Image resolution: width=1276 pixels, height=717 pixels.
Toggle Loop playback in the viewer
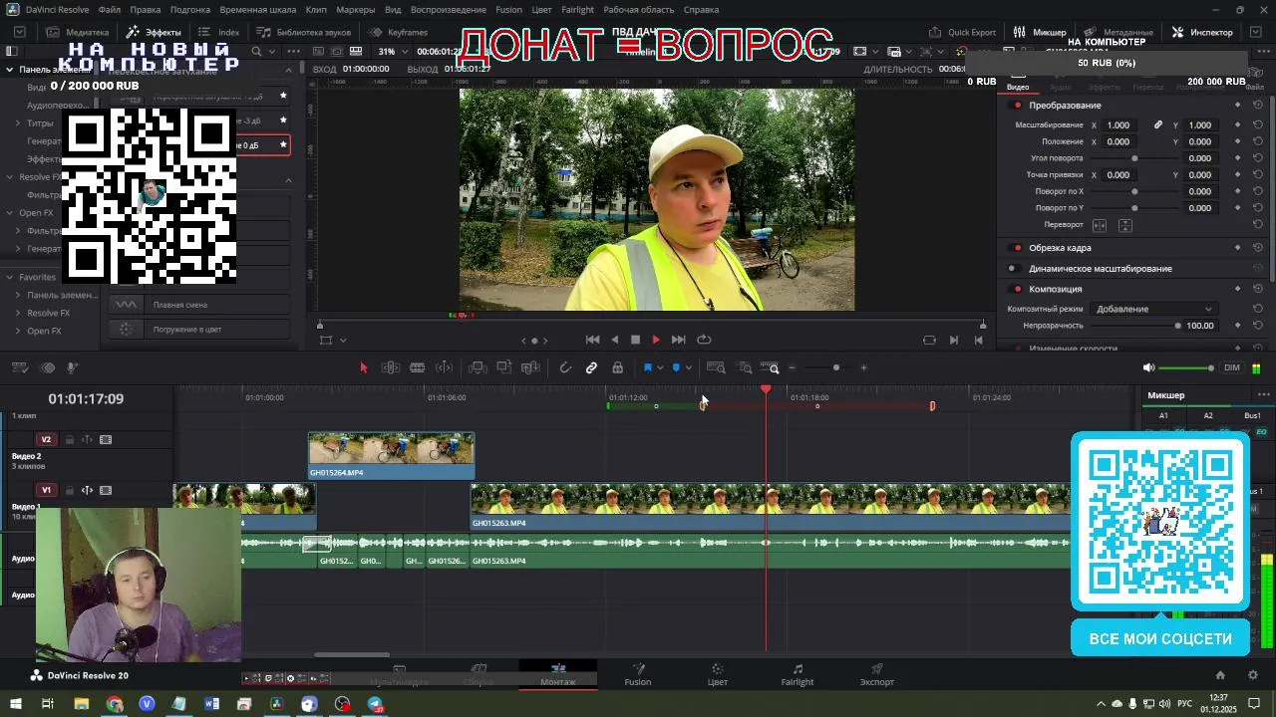704,340
